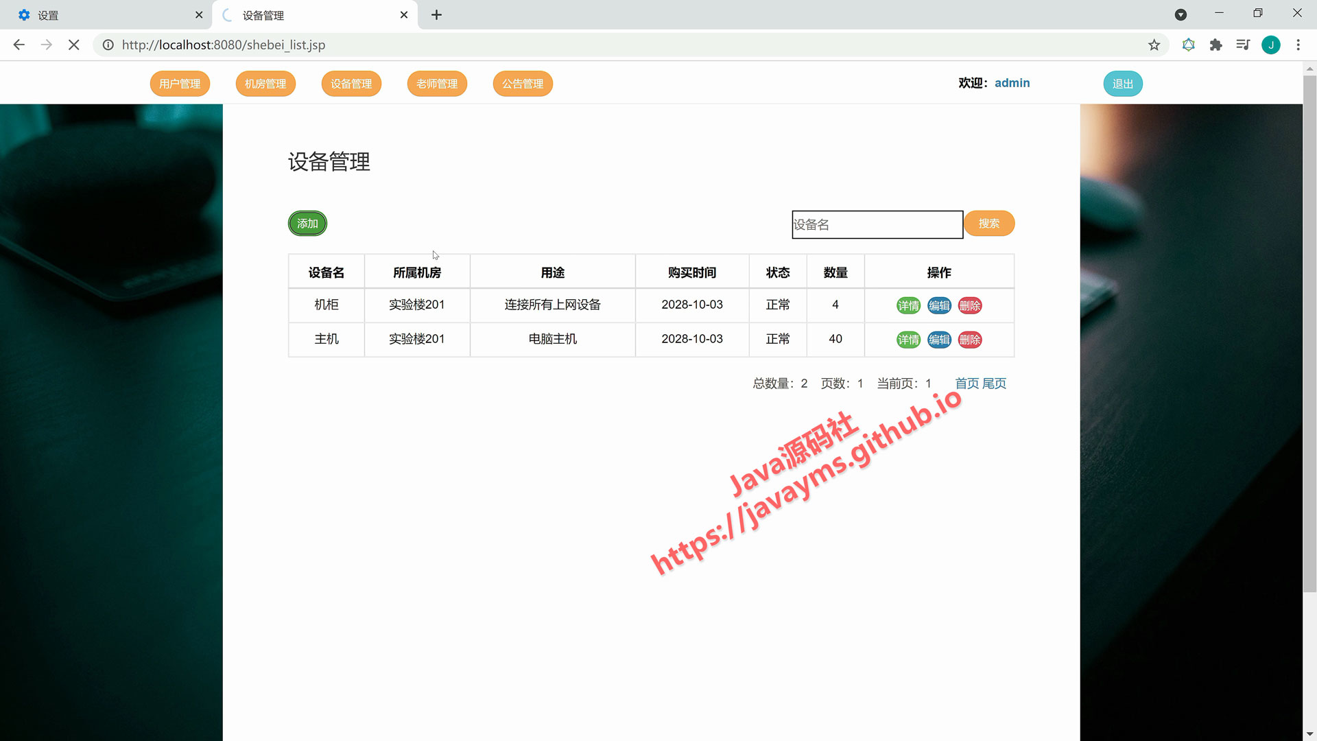Image resolution: width=1317 pixels, height=741 pixels.
Task: Switch to the 设置 browser tab
Action: click(x=106, y=14)
